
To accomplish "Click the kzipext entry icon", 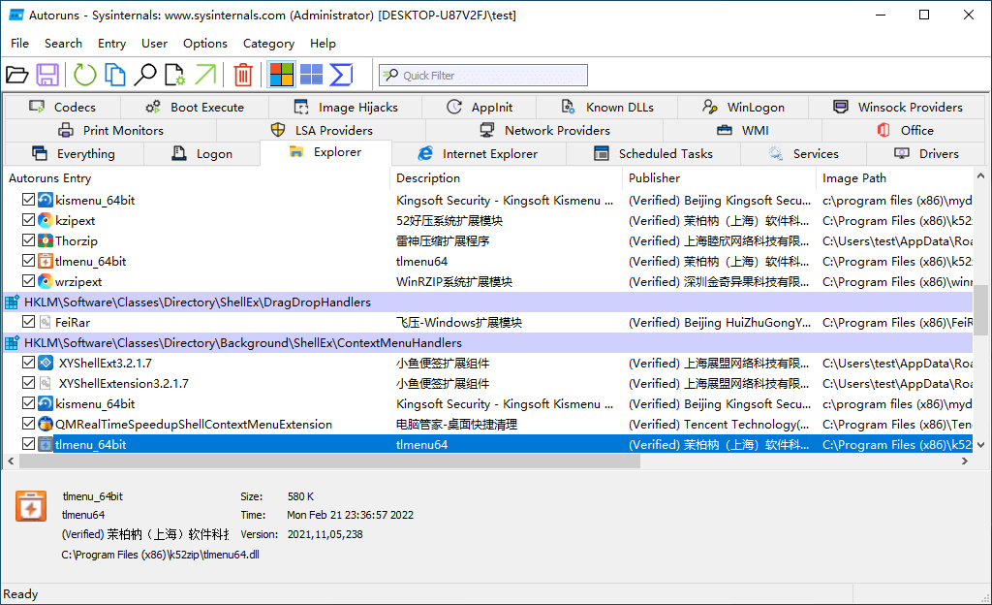I will 45,221.
